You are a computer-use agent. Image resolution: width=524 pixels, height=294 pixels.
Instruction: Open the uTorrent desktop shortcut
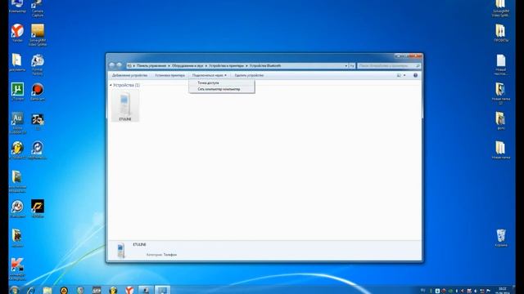click(x=17, y=91)
